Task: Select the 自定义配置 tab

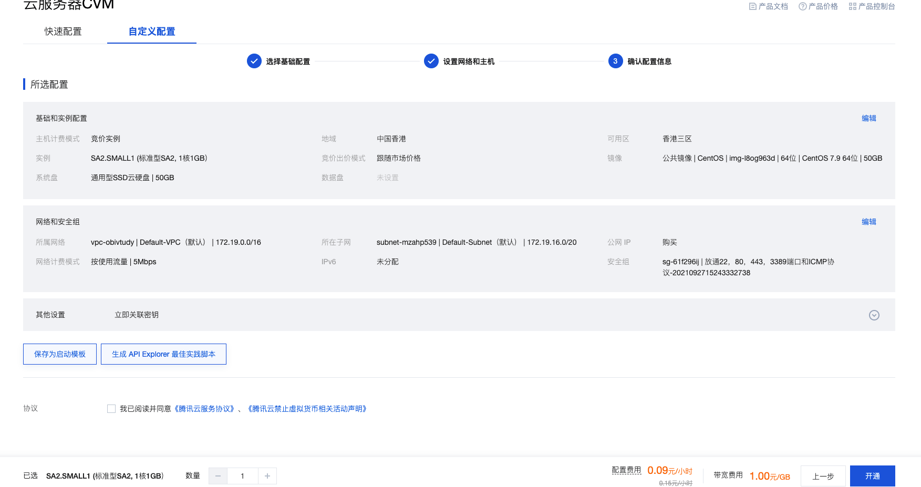Action: (x=152, y=32)
